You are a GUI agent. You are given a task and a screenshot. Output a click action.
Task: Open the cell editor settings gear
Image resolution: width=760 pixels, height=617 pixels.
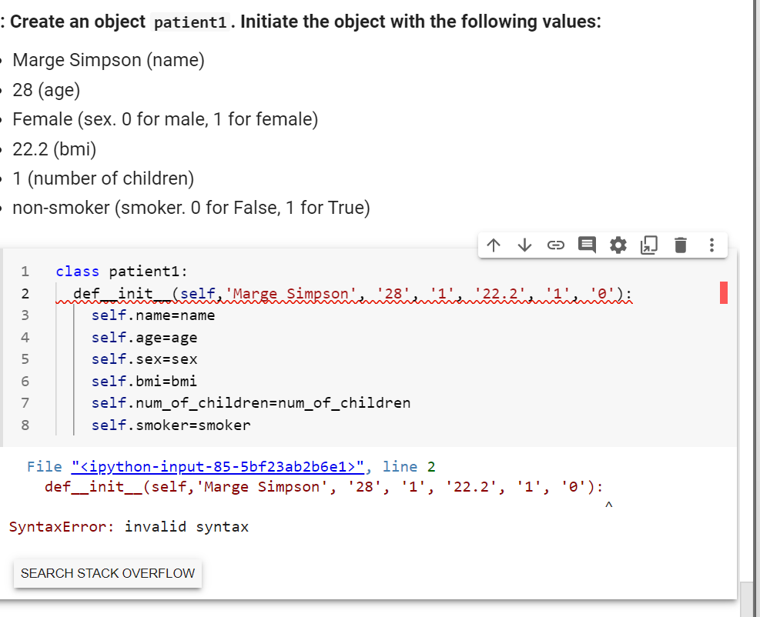point(618,245)
